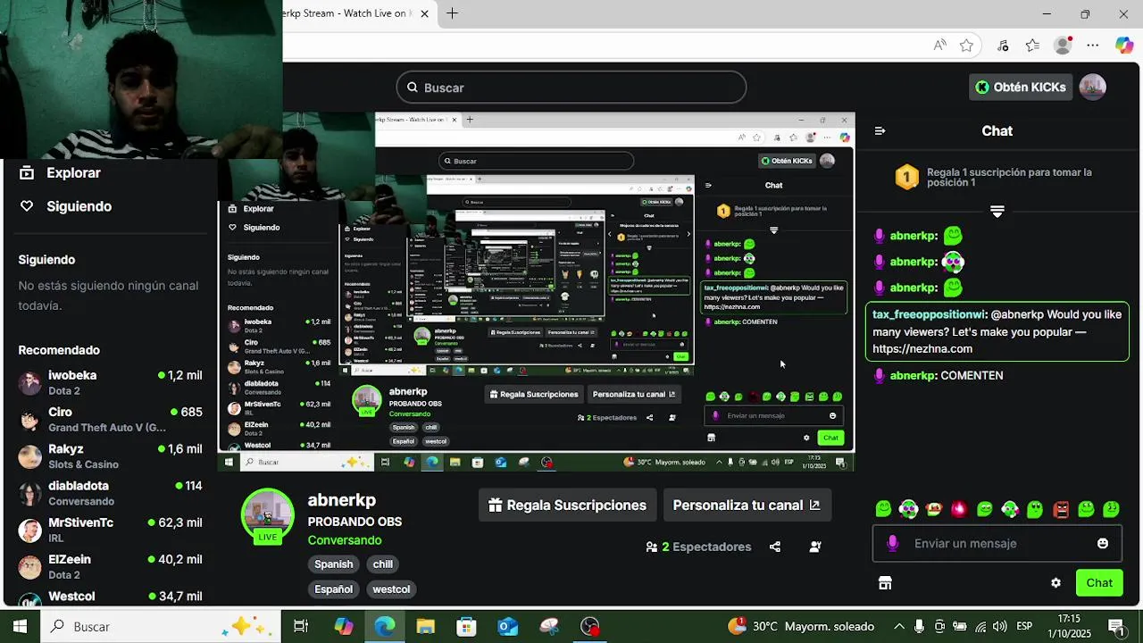This screenshot has width=1143, height=643.
Task: Click the Obtén KICKs button
Action: (x=1021, y=88)
